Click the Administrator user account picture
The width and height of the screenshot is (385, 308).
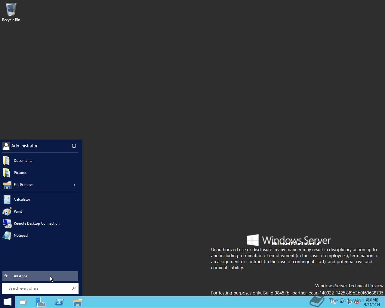coord(6,146)
